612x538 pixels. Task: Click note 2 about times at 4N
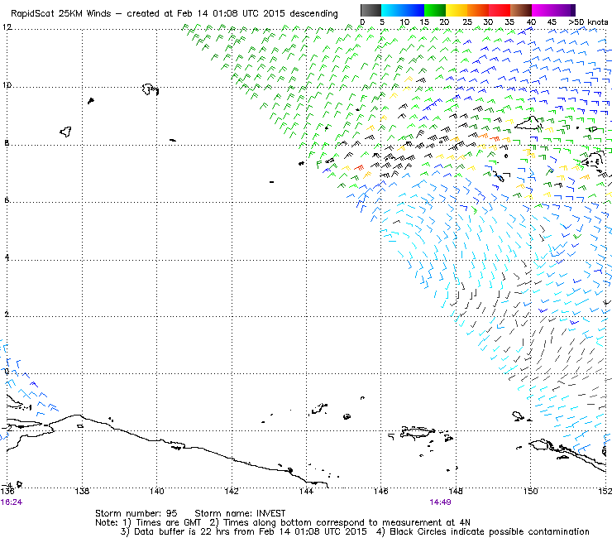[340, 523]
